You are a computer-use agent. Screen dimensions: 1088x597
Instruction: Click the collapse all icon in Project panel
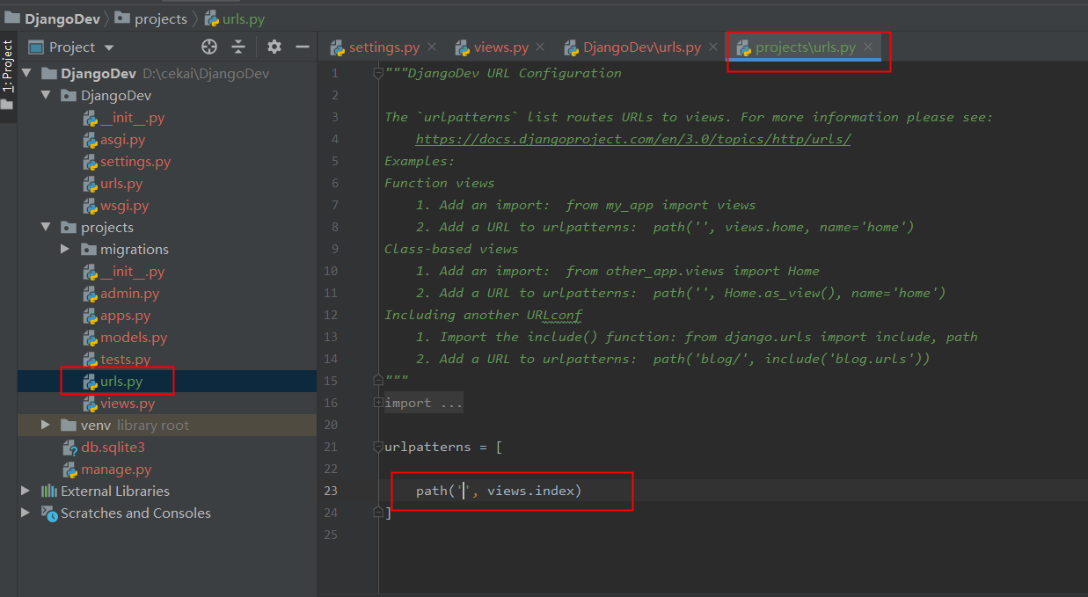[x=238, y=47]
